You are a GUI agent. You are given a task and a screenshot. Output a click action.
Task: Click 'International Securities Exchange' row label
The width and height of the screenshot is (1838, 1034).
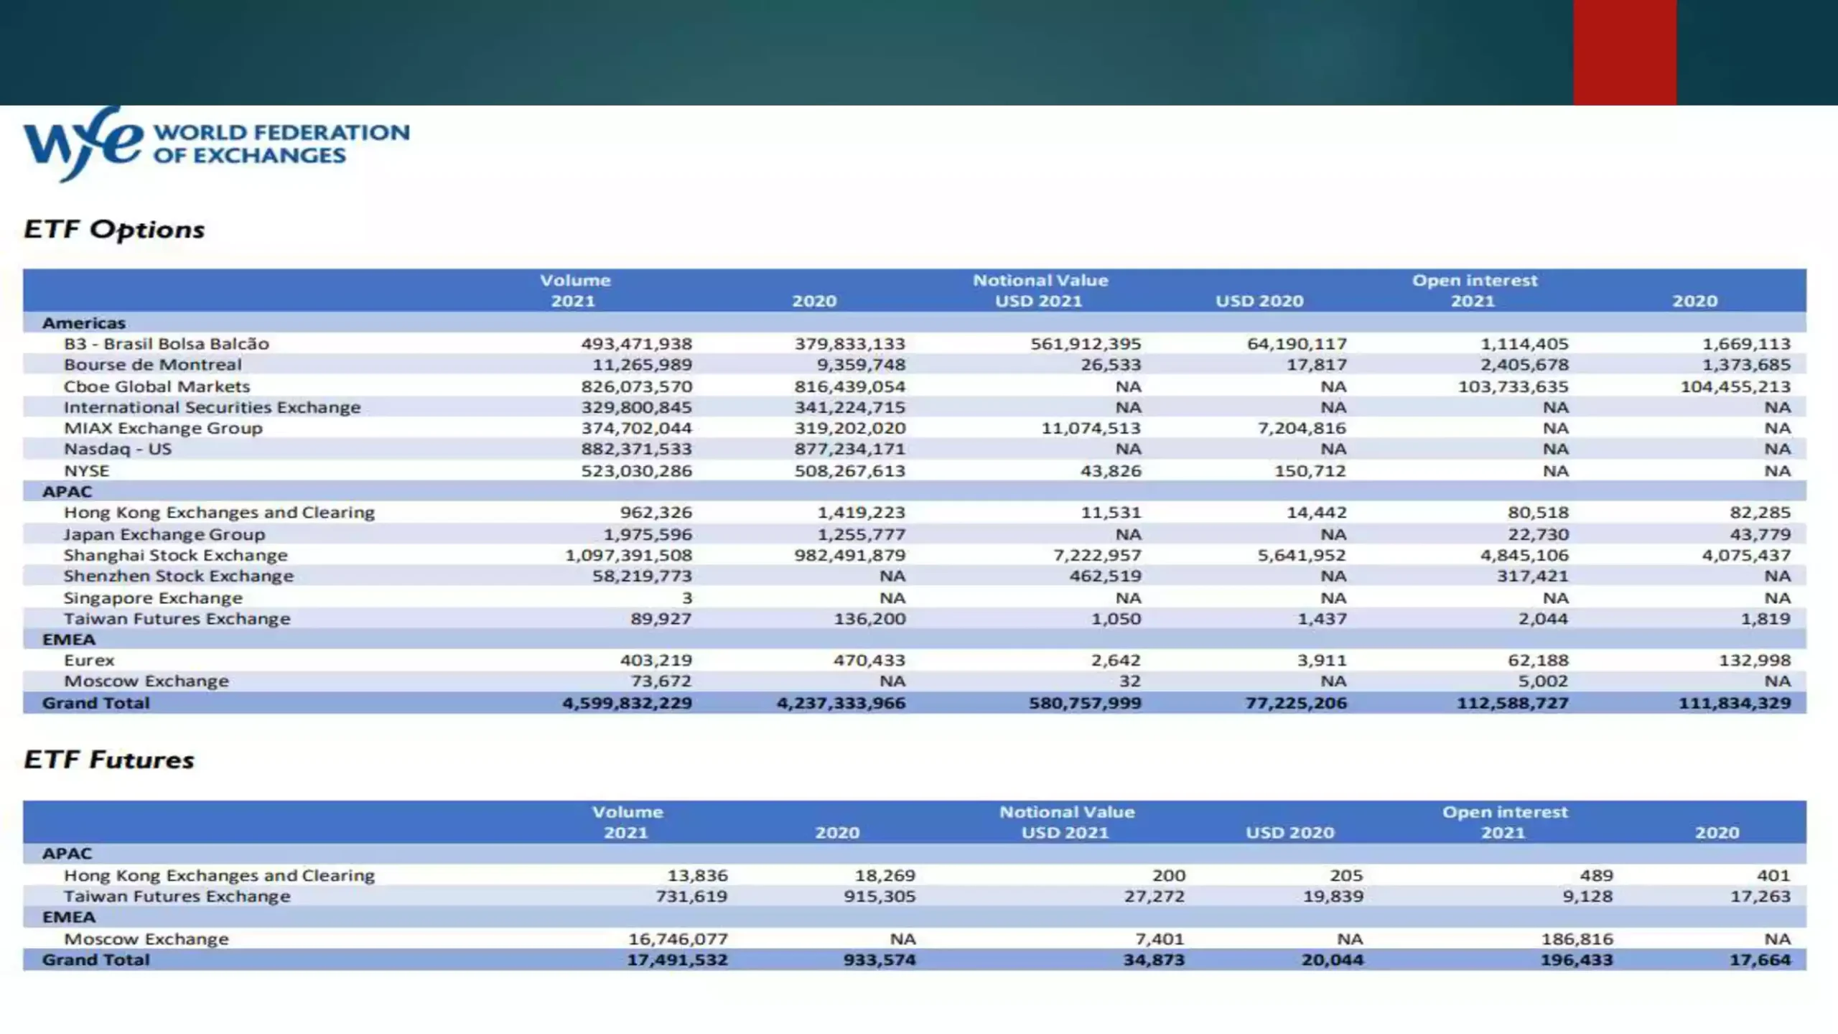point(213,407)
